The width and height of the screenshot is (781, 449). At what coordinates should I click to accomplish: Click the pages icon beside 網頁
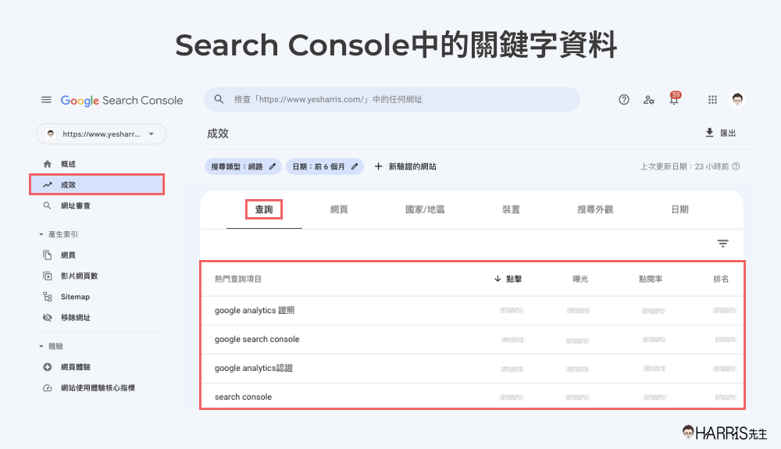coord(48,255)
